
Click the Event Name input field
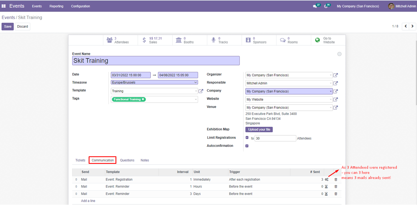click(x=156, y=61)
